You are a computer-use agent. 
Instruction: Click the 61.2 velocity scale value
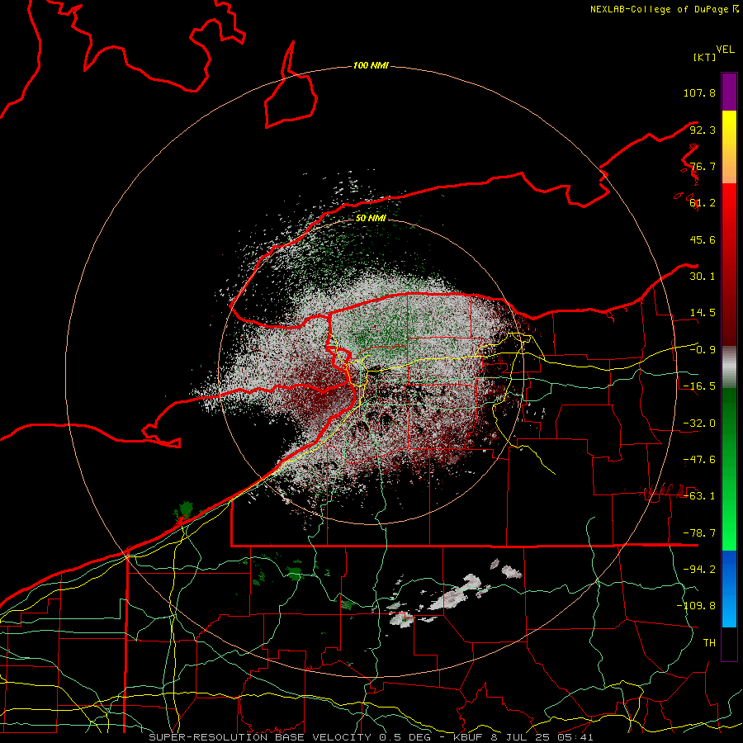(703, 203)
